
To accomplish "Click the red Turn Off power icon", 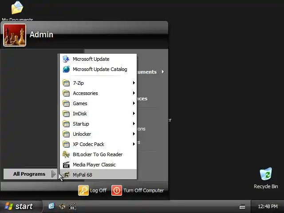I will click(117, 190).
